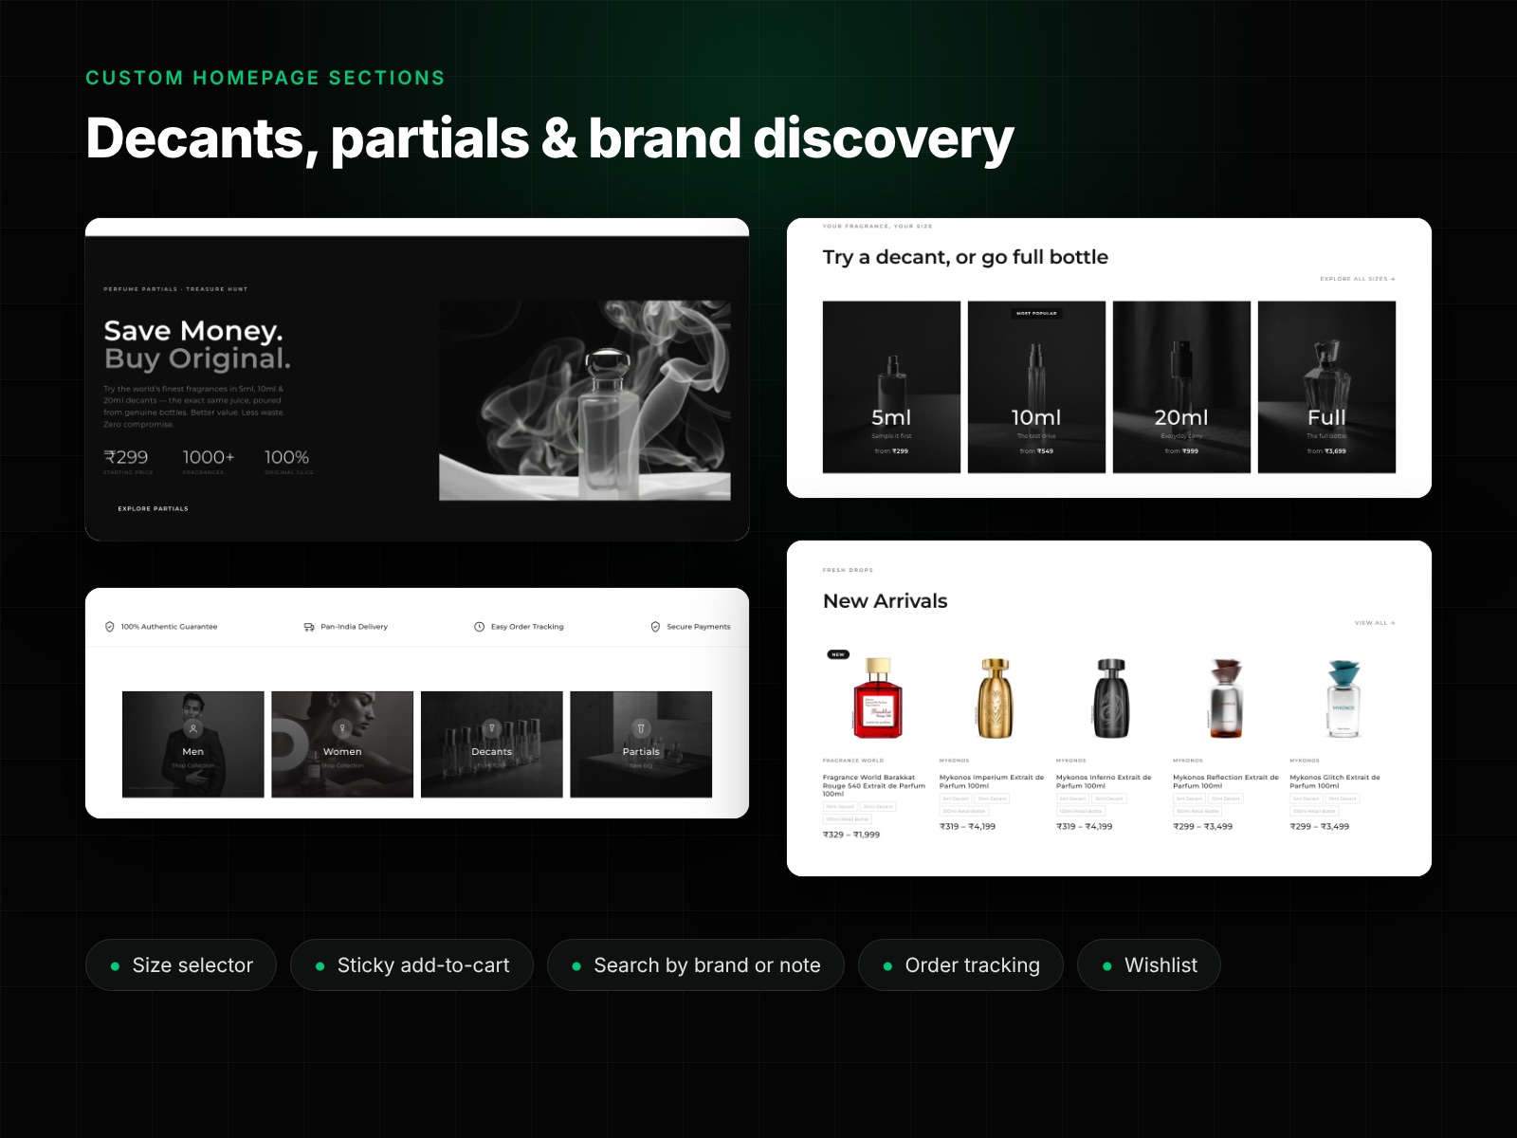Click the Secure Payments shield icon

pos(655,627)
